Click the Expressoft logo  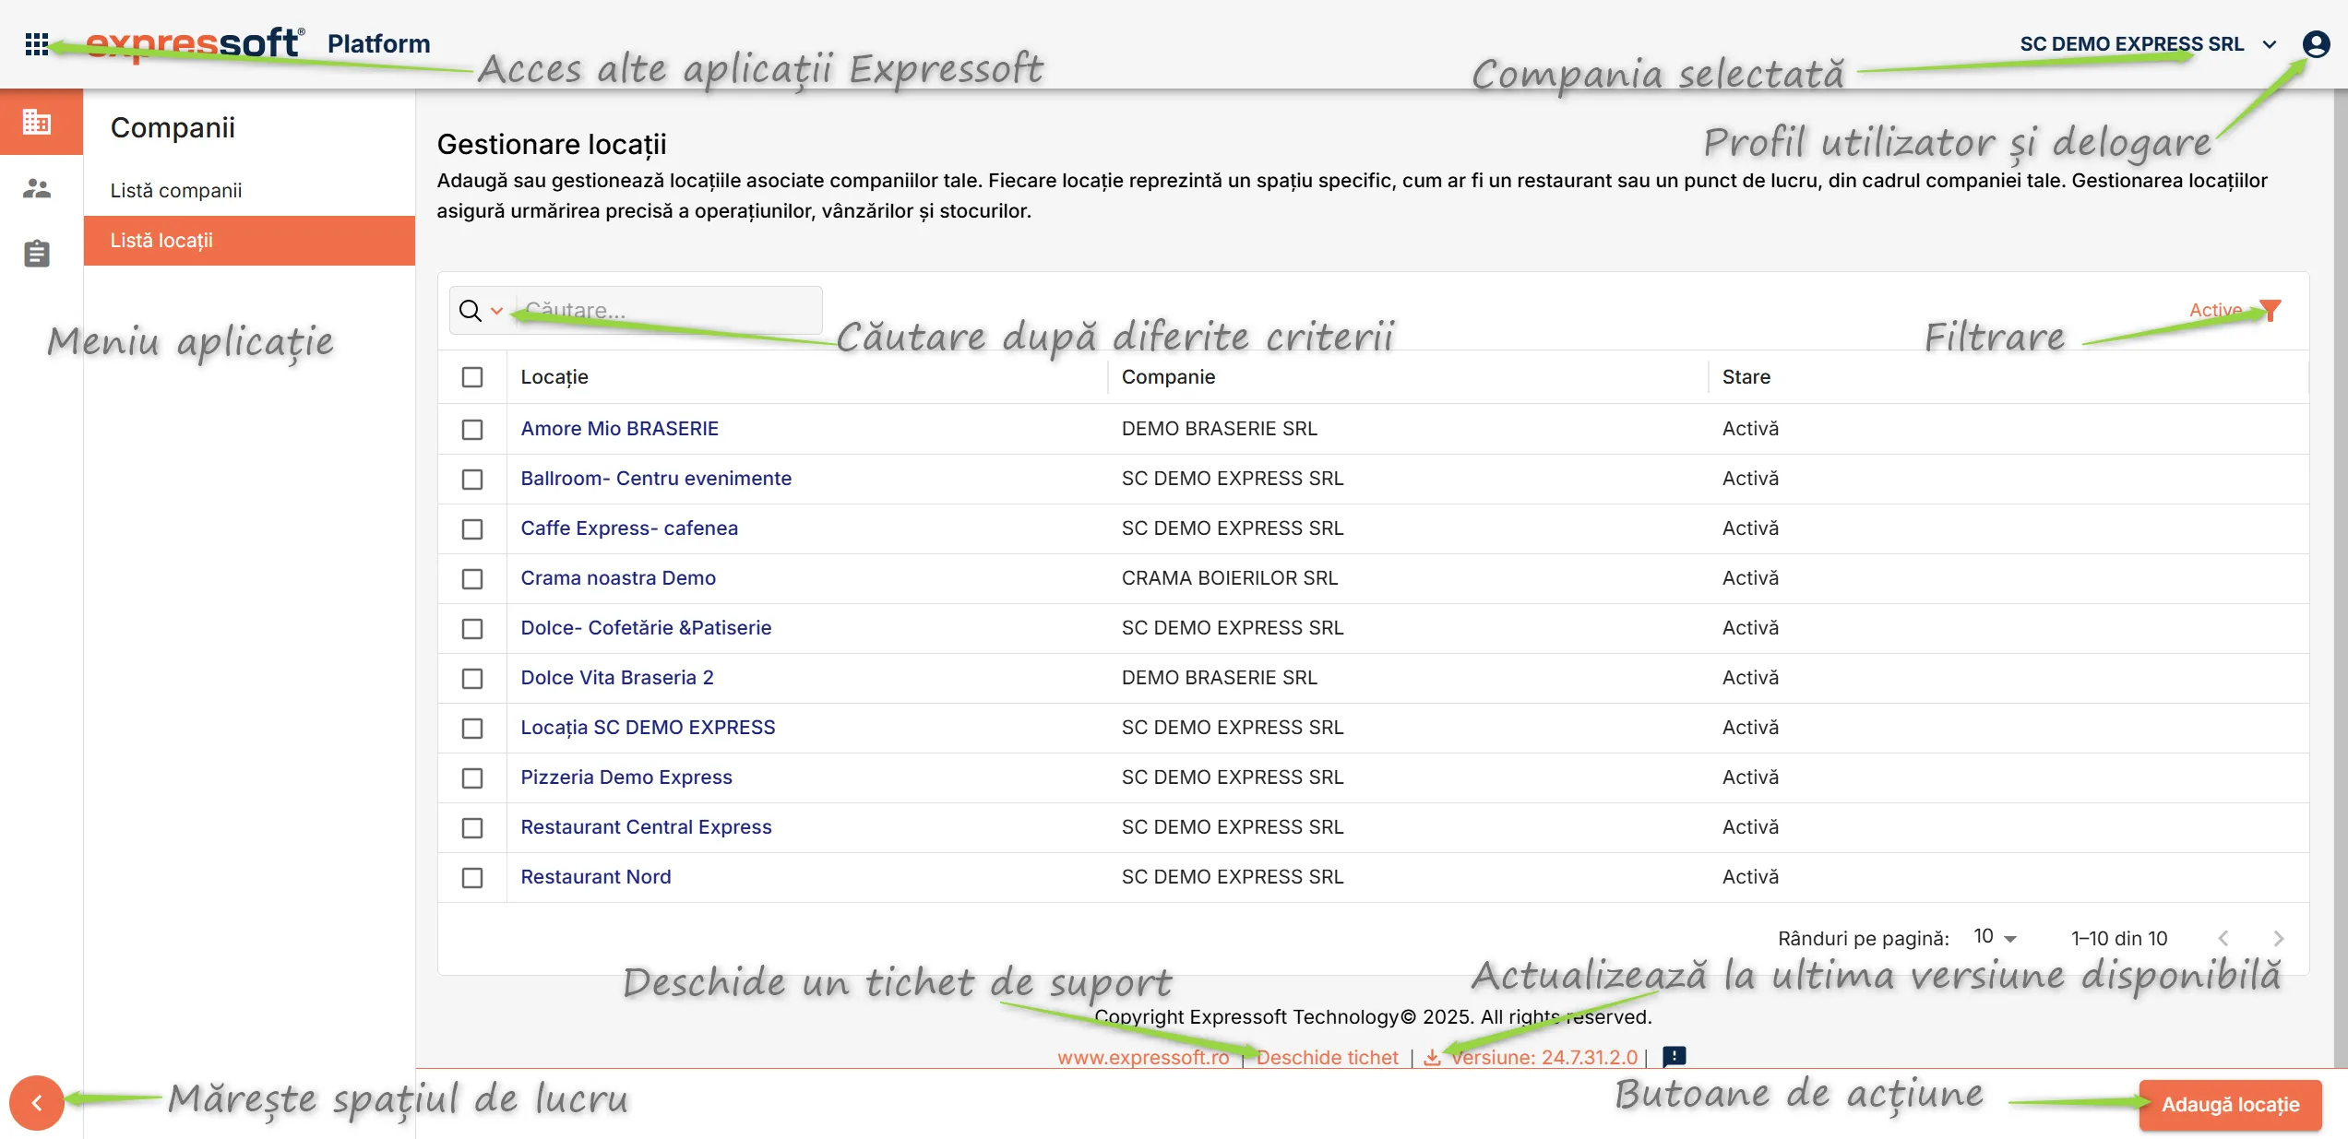click(195, 43)
